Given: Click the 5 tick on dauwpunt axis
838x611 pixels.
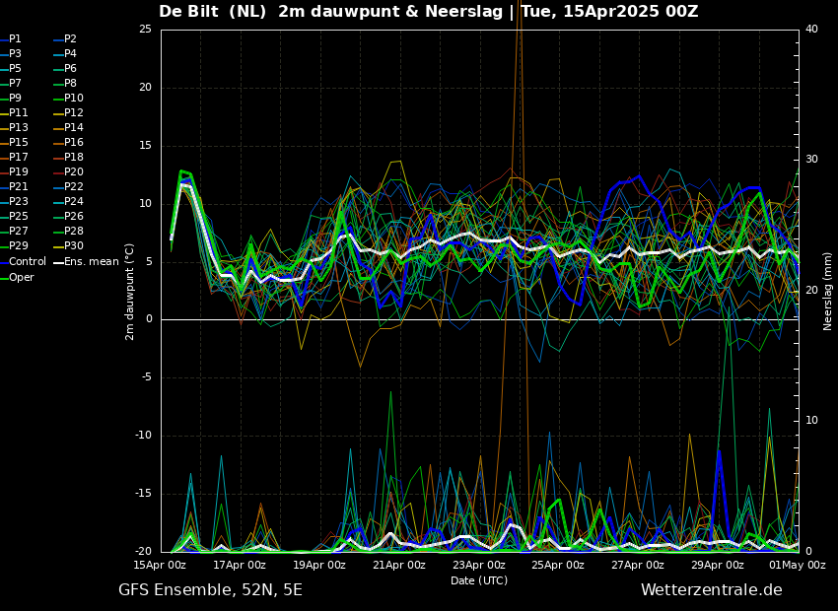Looking at the screenshot, I should coord(149,262).
